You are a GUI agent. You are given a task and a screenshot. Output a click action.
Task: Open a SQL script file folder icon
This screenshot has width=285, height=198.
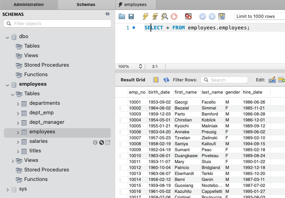tap(122, 17)
